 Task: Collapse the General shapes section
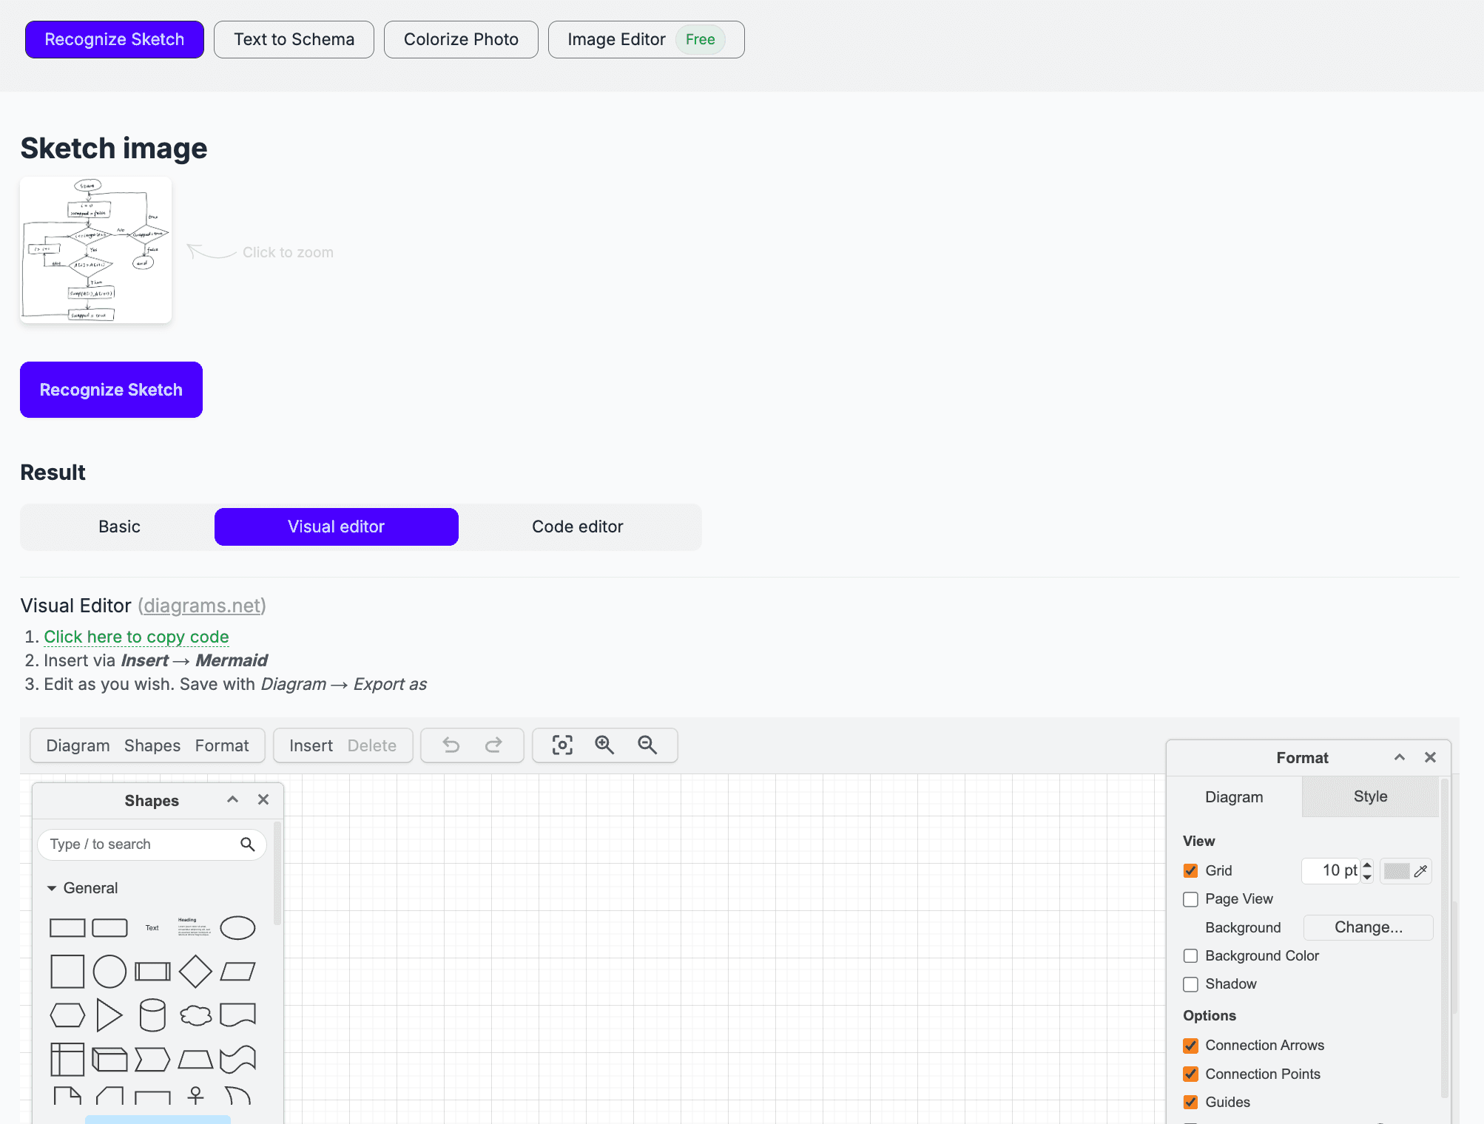[x=52, y=887]
